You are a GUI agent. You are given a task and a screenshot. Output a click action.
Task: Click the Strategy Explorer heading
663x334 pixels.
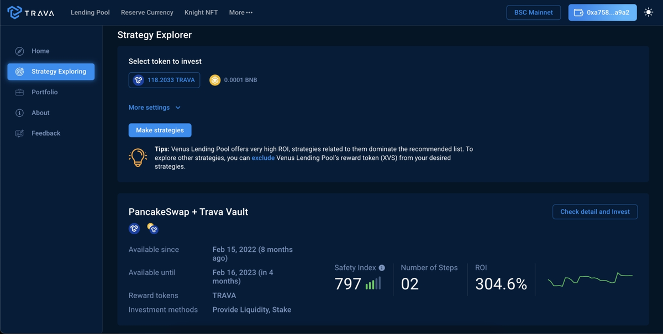[155, 35]
